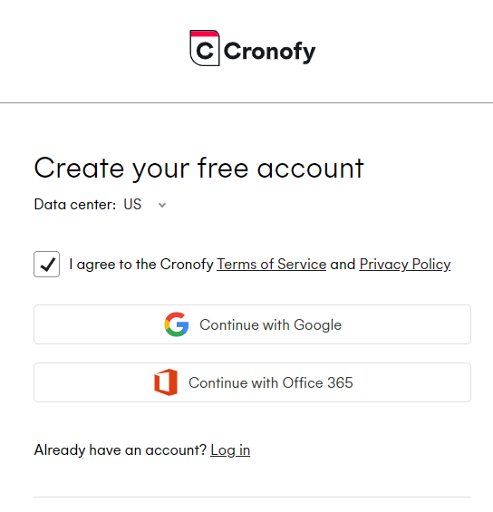
Task: Sign up via Continue with Google button
Action: pos(252,324)
